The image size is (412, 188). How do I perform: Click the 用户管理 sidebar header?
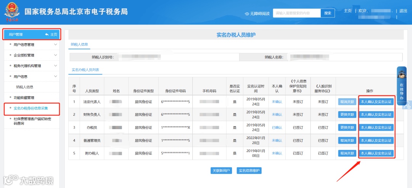tap(32, 34)
